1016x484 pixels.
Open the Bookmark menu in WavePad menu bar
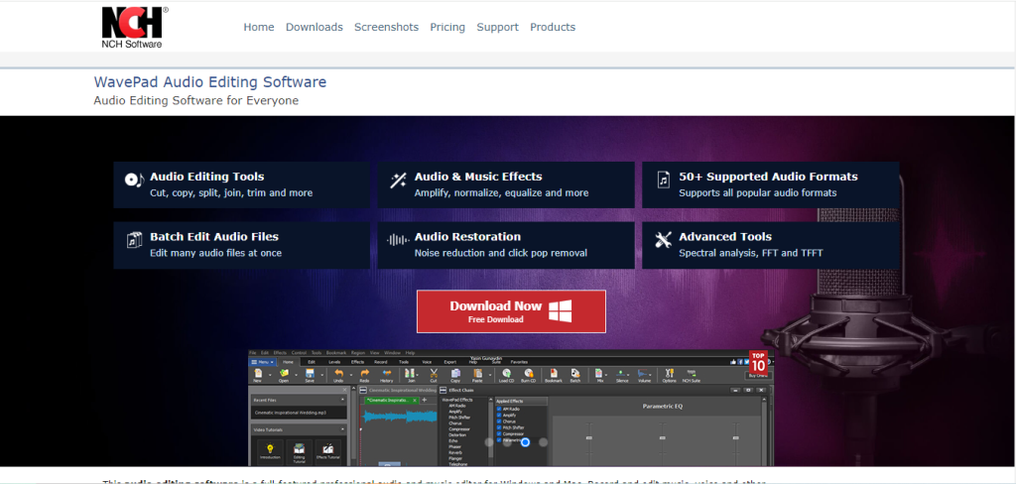336,352
